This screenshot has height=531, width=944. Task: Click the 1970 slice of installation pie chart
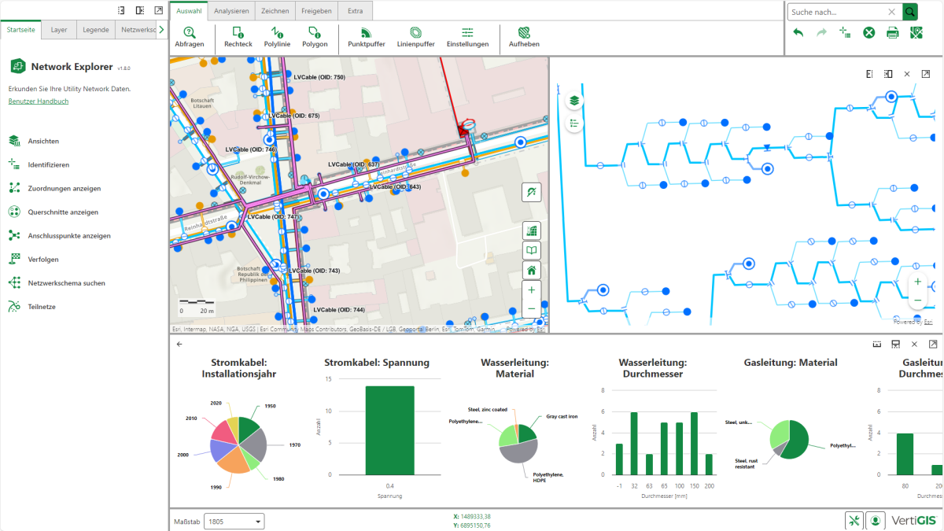[x=256, y=443]
